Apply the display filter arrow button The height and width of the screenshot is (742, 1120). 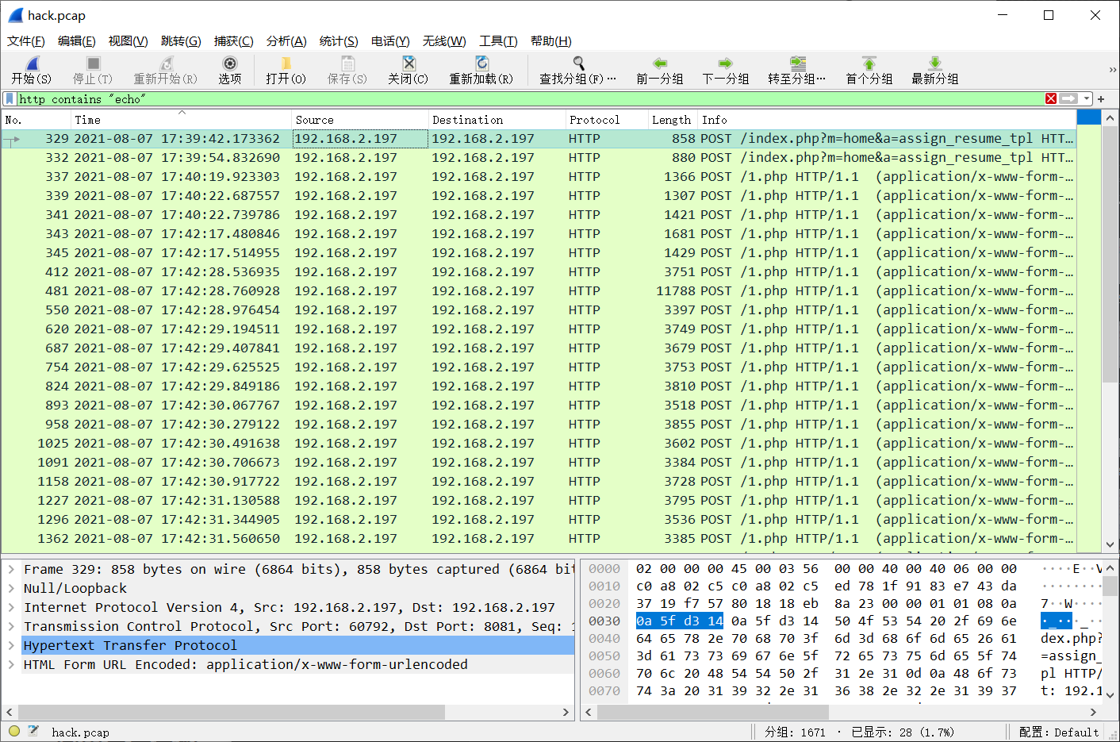pyautogui.click(x=1068, y=98)
